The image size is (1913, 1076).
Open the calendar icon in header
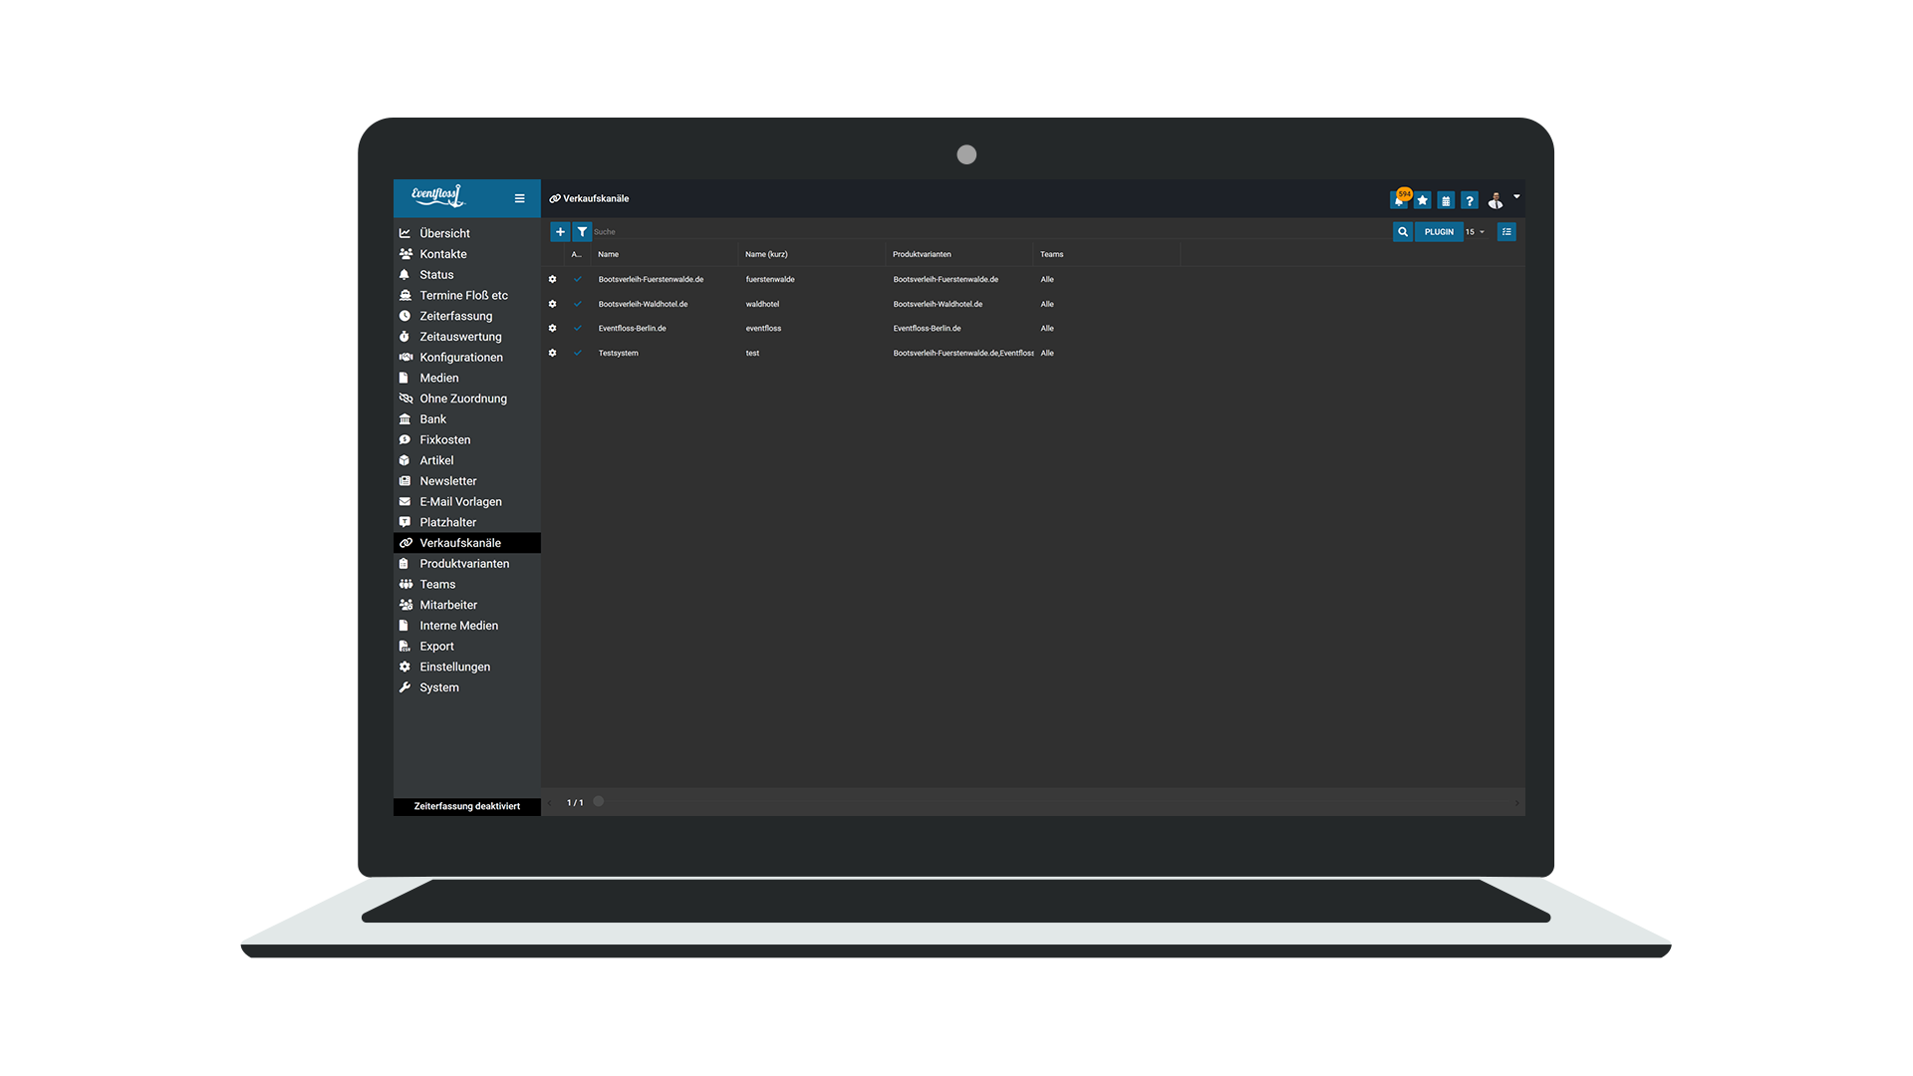pyautogui.click(x=1446, y=200)
